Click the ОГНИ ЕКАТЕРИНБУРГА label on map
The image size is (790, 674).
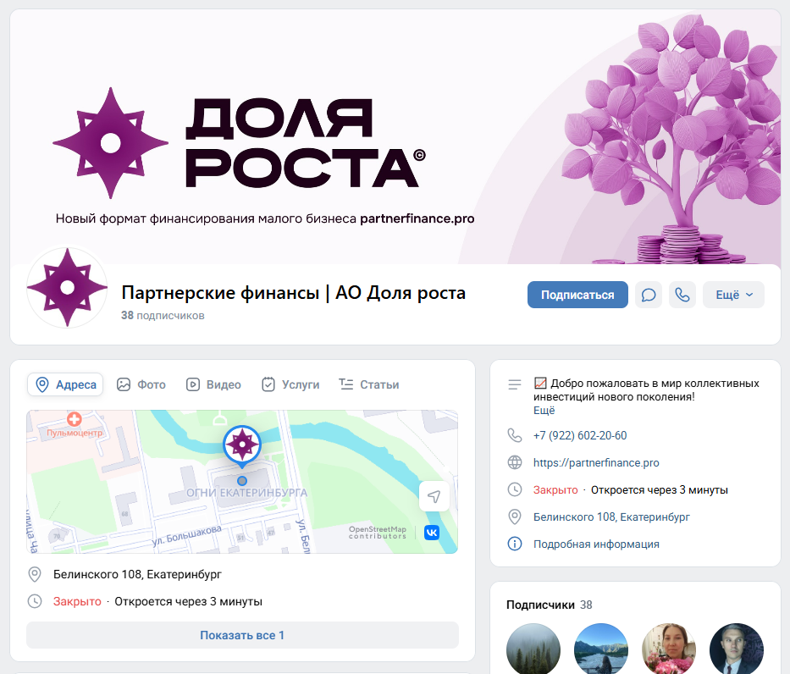(247, 493)
